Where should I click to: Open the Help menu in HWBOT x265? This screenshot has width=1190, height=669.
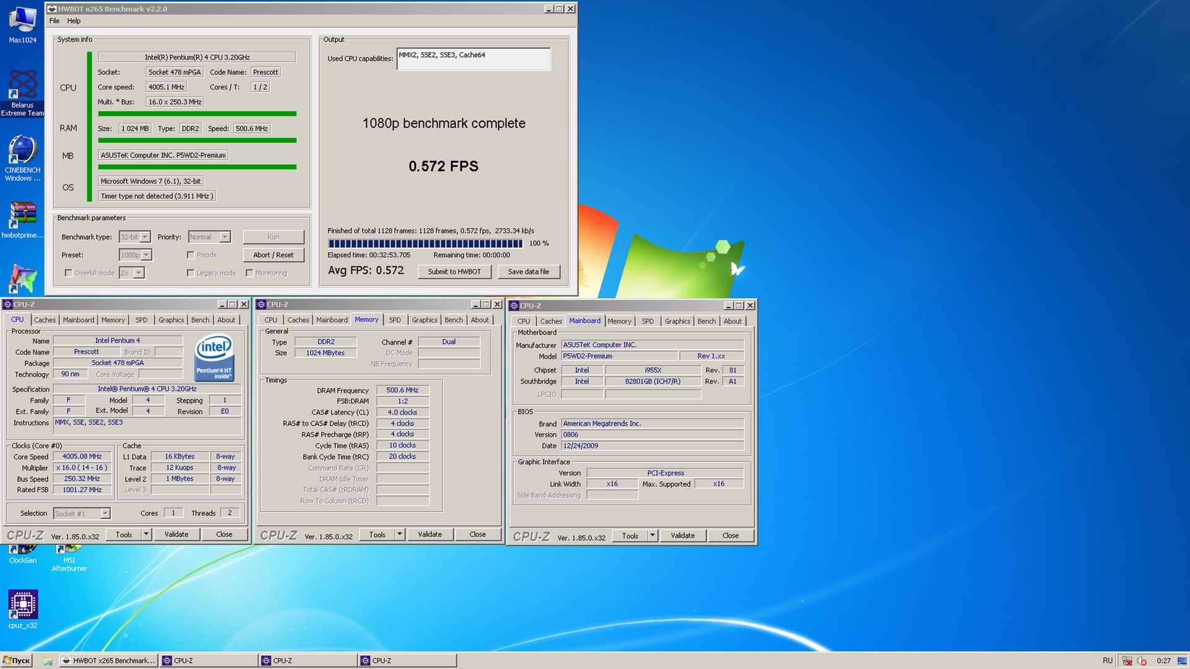tap(74, 20)
